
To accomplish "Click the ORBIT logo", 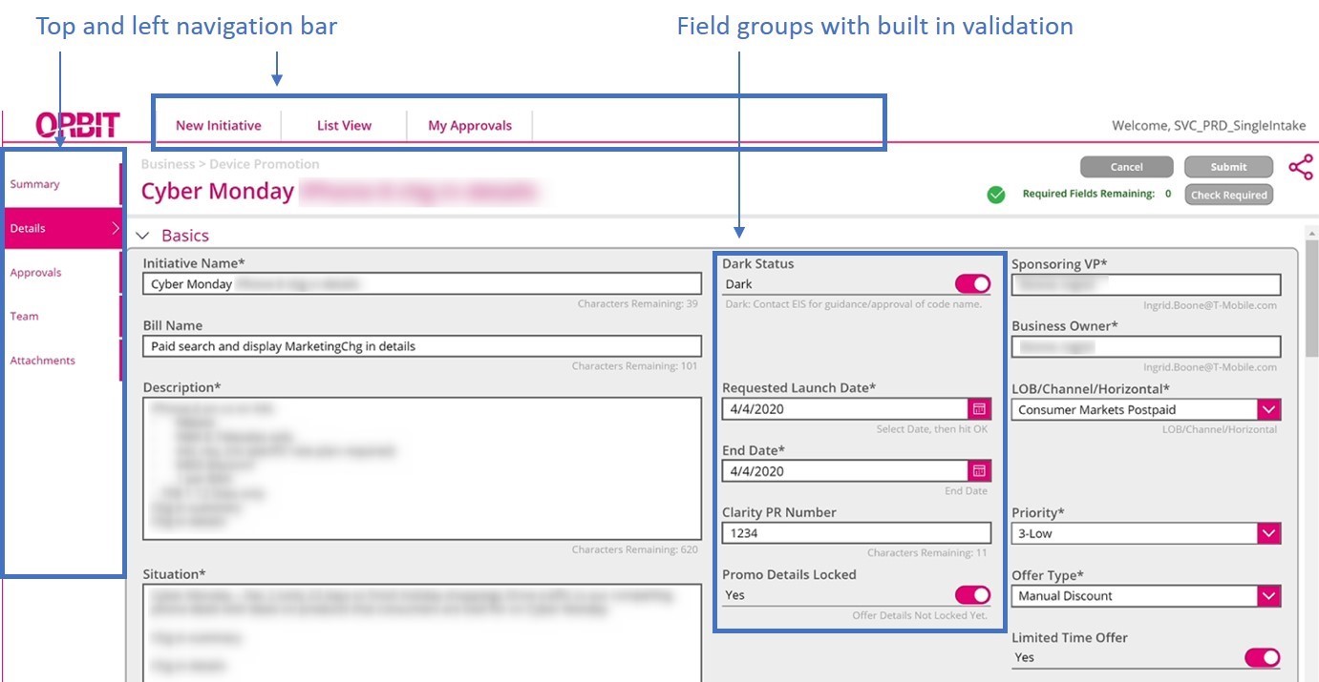I will (x=77, y=125).
